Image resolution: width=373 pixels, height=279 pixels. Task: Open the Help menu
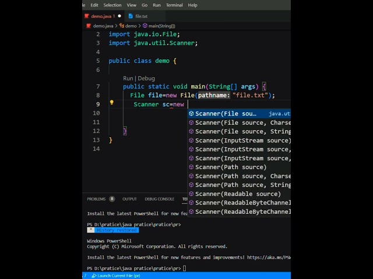click(193, 5)
